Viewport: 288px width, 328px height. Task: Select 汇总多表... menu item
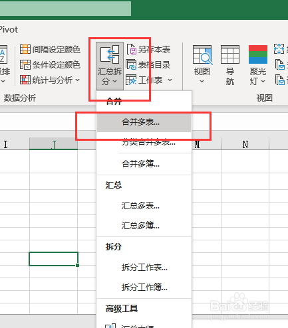tap(144, 206)
